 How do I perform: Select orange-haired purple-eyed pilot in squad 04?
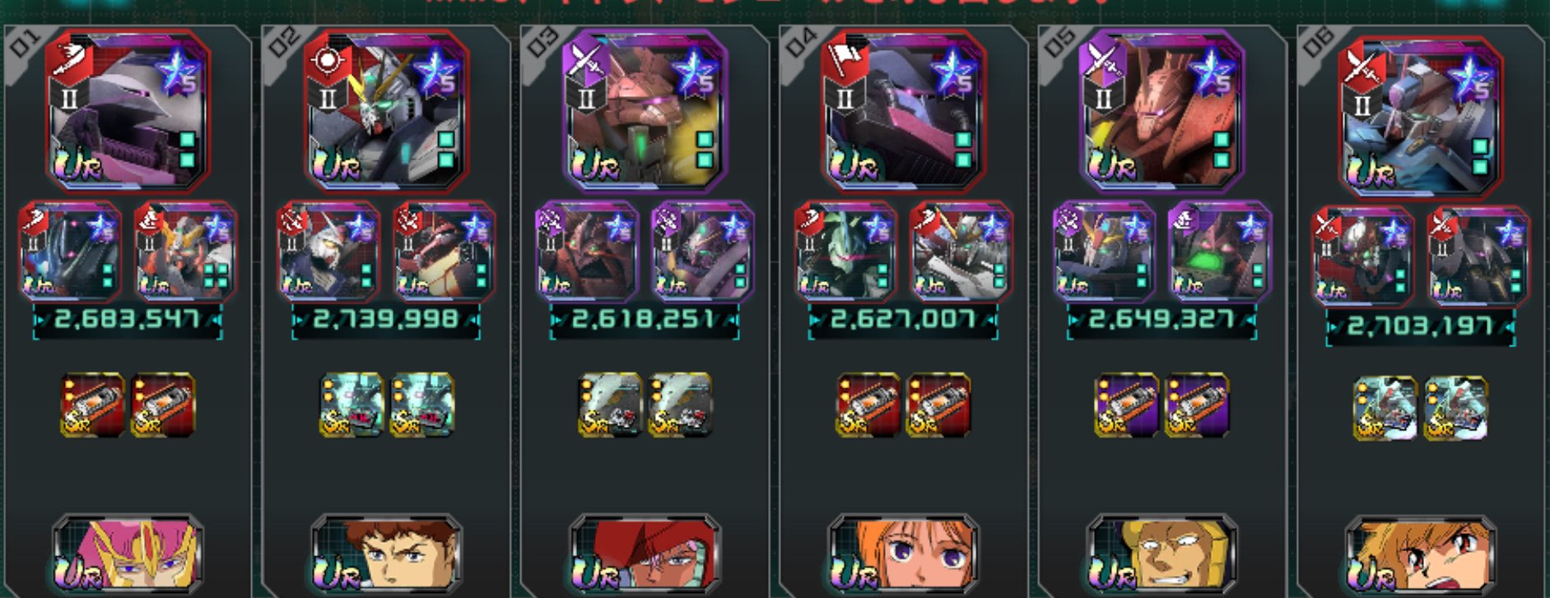point(903,554)
